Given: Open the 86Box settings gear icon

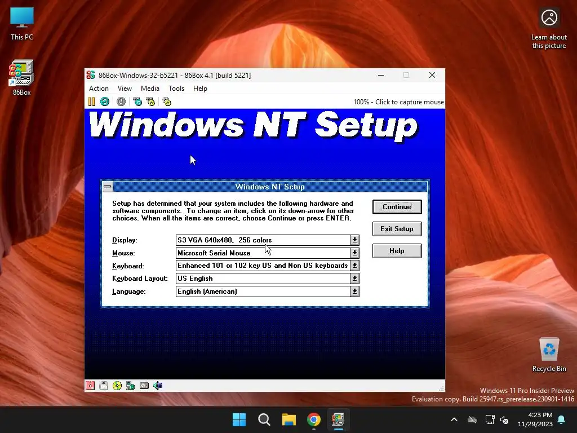Looking at the screenshot, I should point(167,101).
